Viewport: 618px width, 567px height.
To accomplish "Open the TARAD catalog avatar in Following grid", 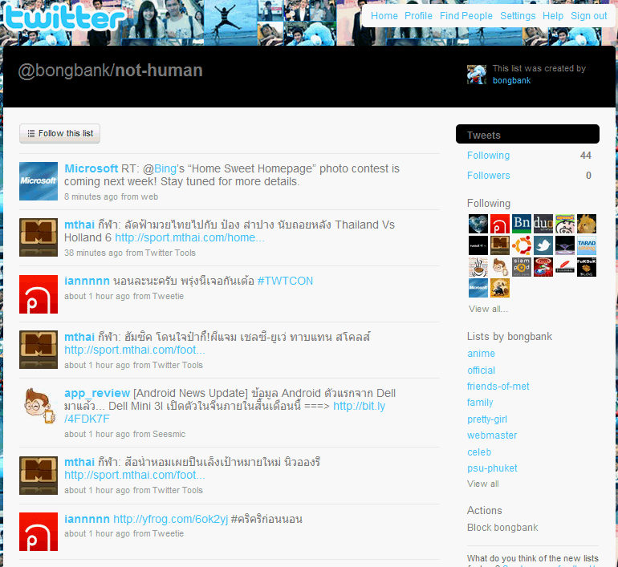I will pos(587,245).
